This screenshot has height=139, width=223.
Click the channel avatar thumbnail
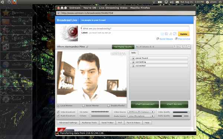(x=69, y=33)
